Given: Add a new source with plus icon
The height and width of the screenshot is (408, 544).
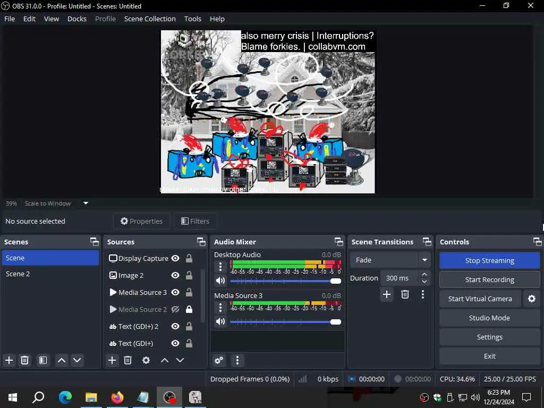Looking at the screenshot, I should pos(112,360).
